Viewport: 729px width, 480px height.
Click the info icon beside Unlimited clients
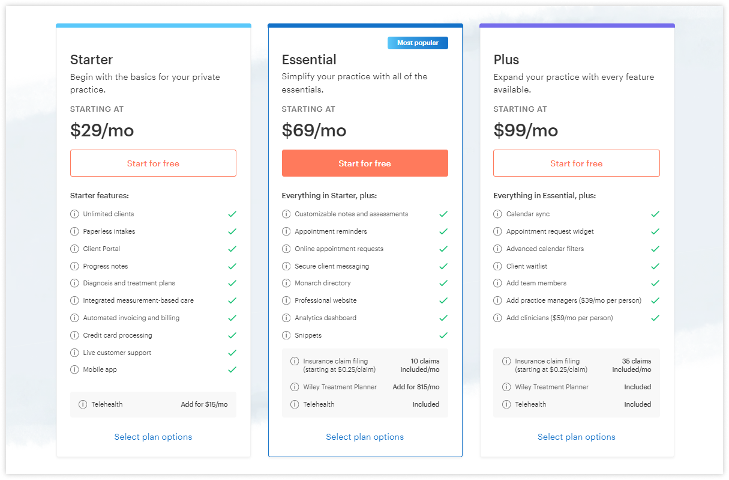[74, 214]
